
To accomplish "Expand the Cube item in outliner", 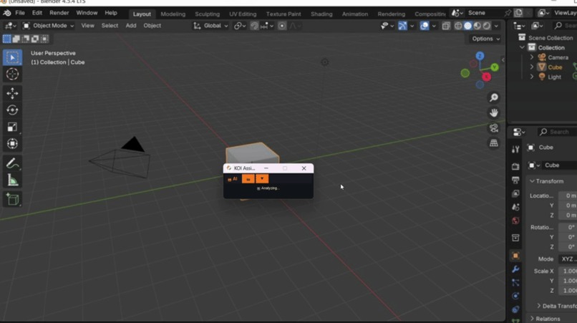I will tap(532, 67).
